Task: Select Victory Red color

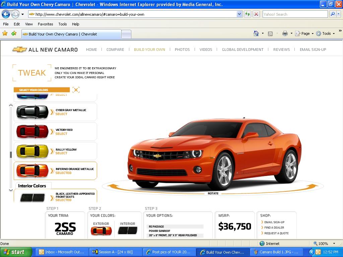Action: [55, 132]
